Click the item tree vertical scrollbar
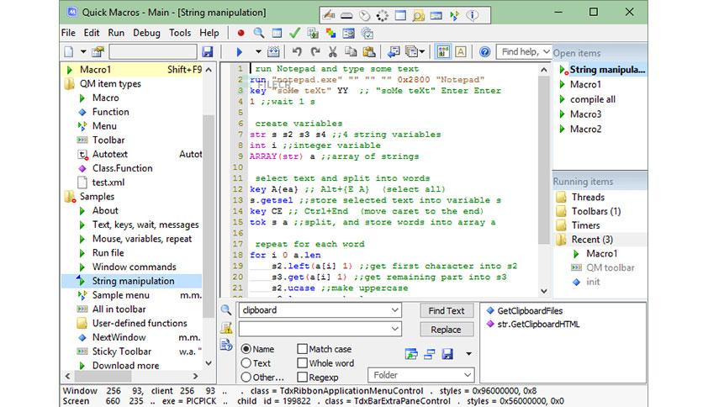 209,215
